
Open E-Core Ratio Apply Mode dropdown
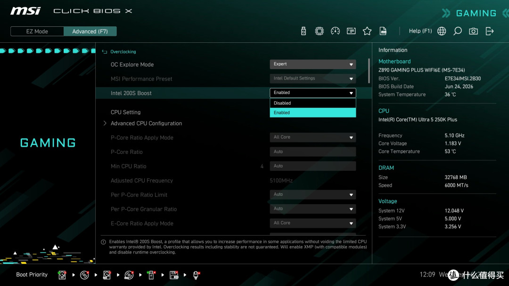pos(312,223)
